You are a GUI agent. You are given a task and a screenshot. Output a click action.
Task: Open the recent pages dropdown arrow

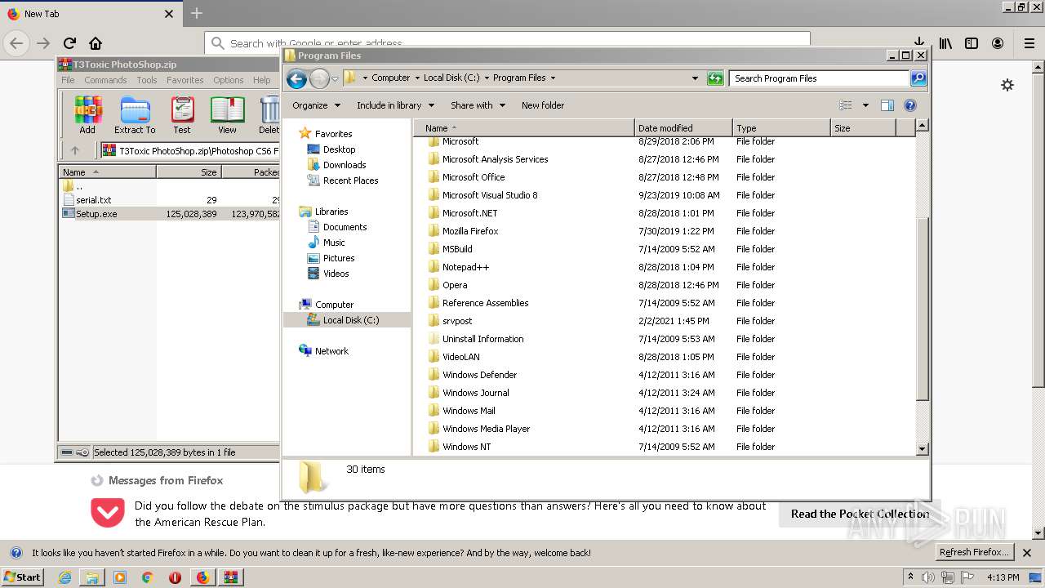tap(335, 78)
